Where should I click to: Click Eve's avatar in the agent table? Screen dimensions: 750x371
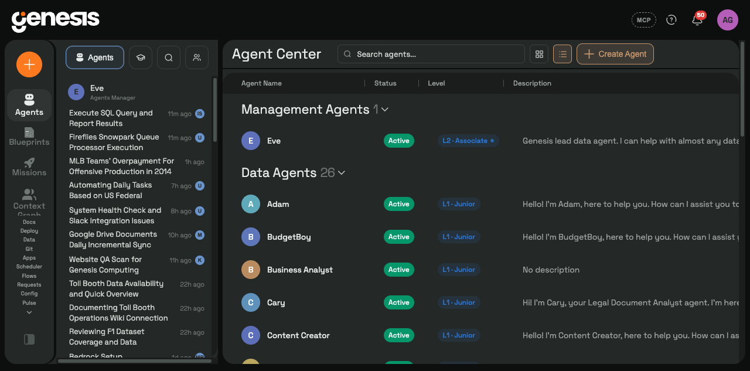[x=251, y=141]
